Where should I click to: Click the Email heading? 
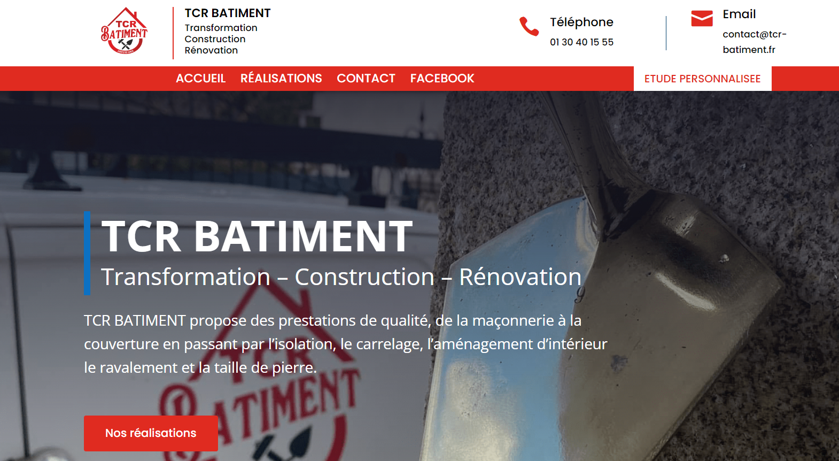[x=739, y=14]
